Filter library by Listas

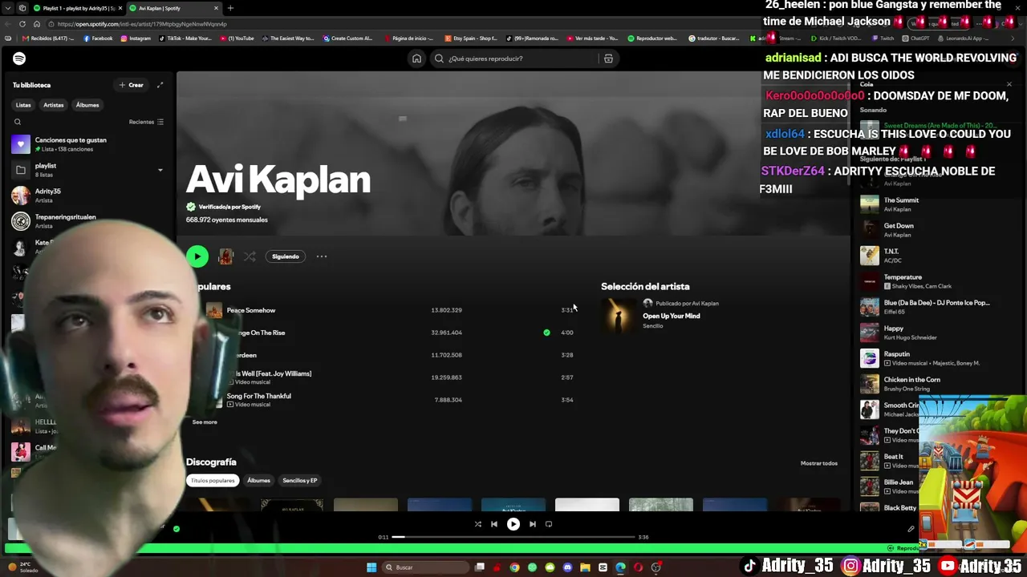click(23, 105)
